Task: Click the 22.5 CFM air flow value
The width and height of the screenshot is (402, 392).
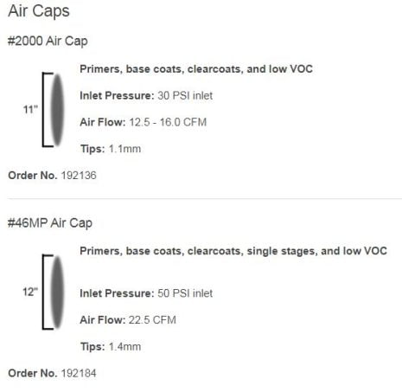Action: point(152,320)
